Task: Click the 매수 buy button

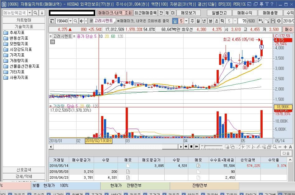Action: (288, 29)
